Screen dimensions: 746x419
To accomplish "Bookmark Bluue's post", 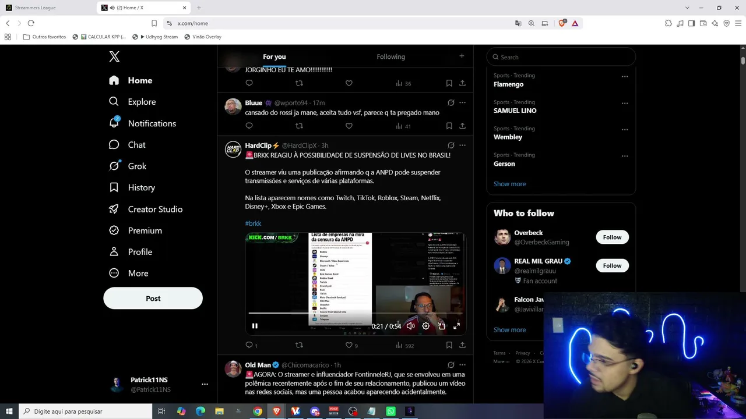I will (x=449, y=126).
